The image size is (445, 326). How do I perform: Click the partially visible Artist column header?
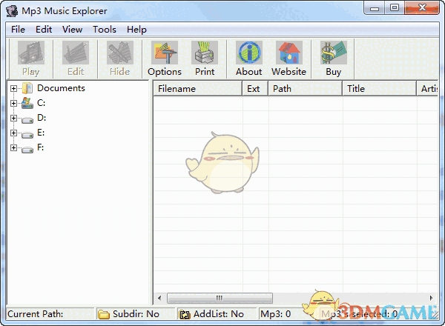pos(428,88)
